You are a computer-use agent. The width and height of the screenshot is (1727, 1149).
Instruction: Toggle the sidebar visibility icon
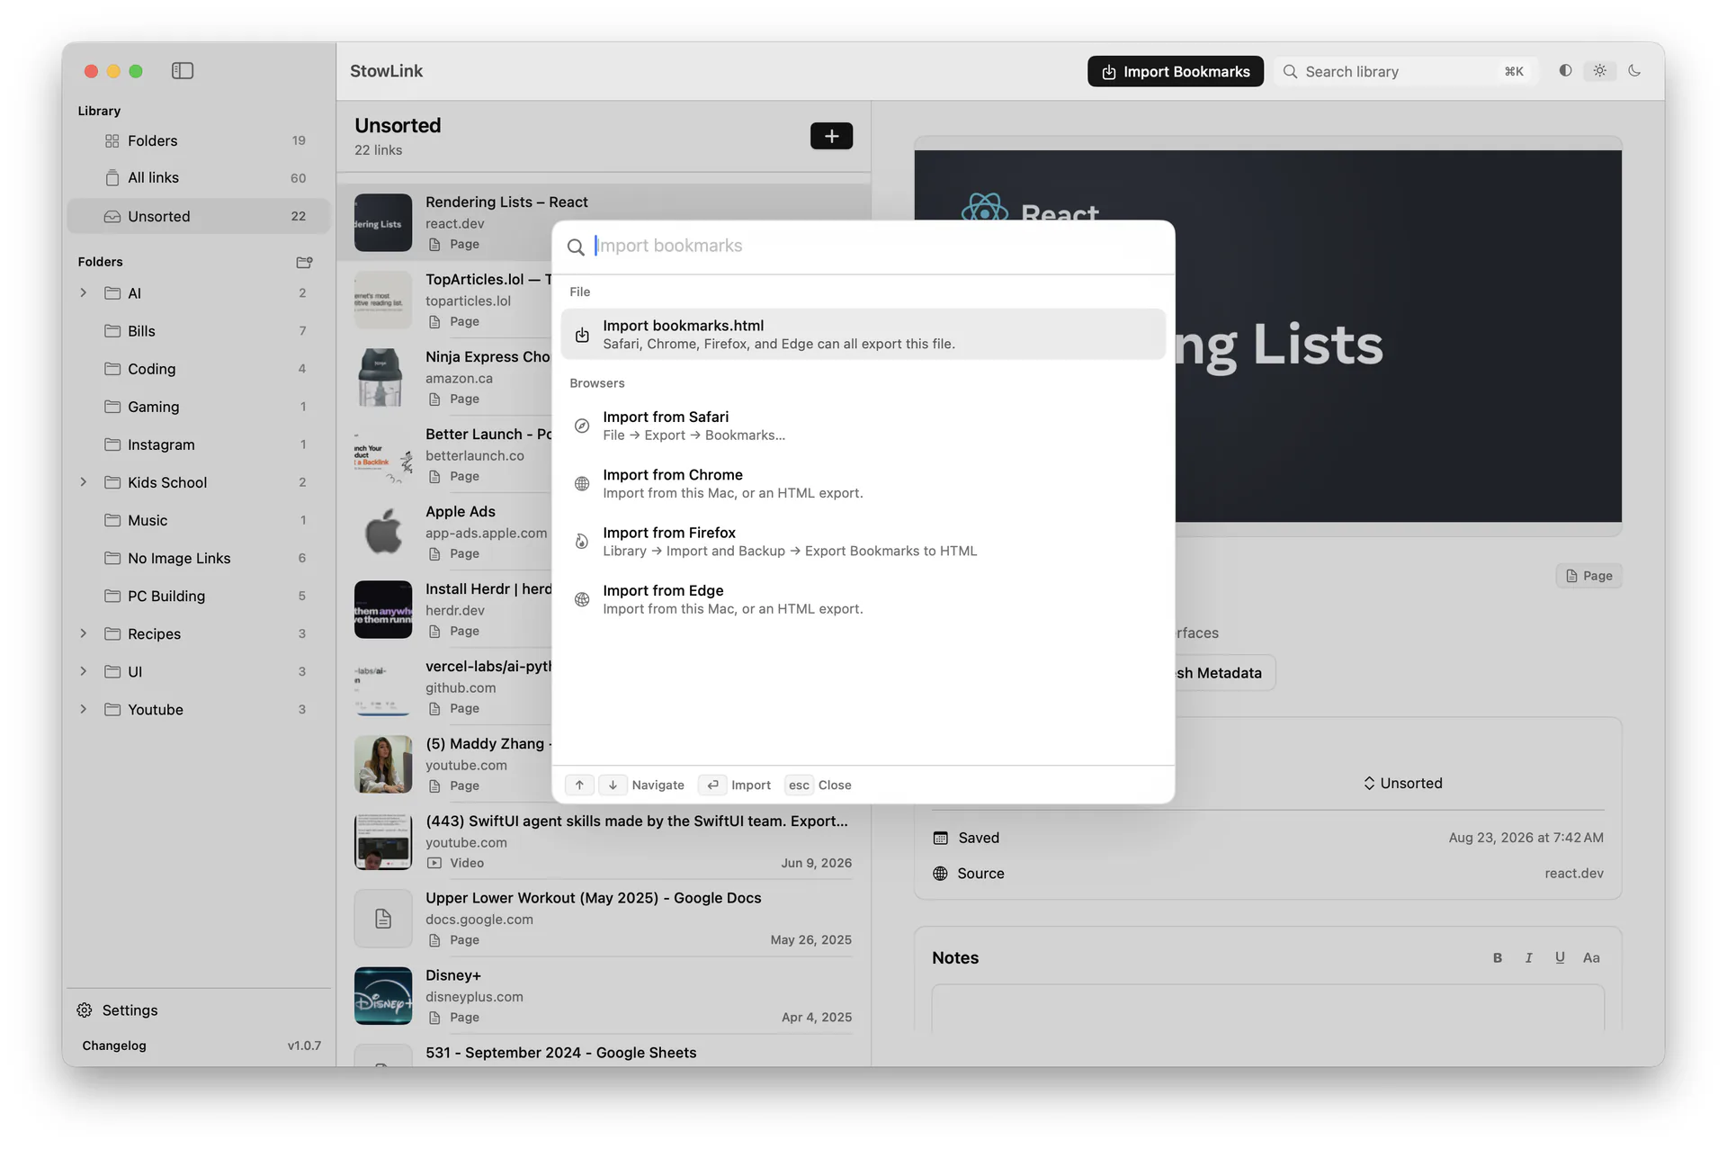pos(183,71)
